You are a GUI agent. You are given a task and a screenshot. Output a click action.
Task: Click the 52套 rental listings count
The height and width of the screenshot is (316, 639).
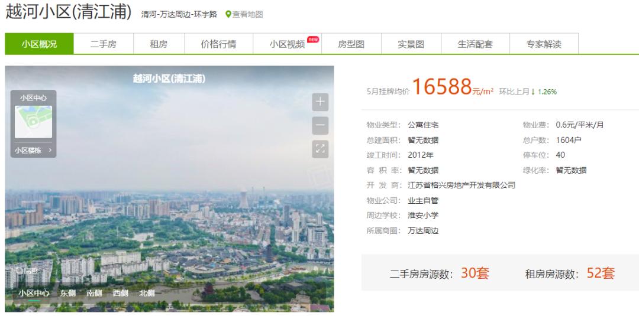click(x=601, y=273)
